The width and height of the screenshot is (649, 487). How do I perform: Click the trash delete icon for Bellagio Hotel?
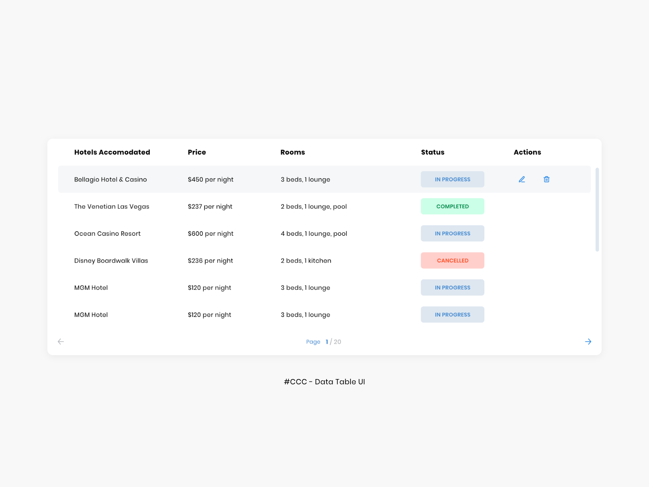click(546, 179)
